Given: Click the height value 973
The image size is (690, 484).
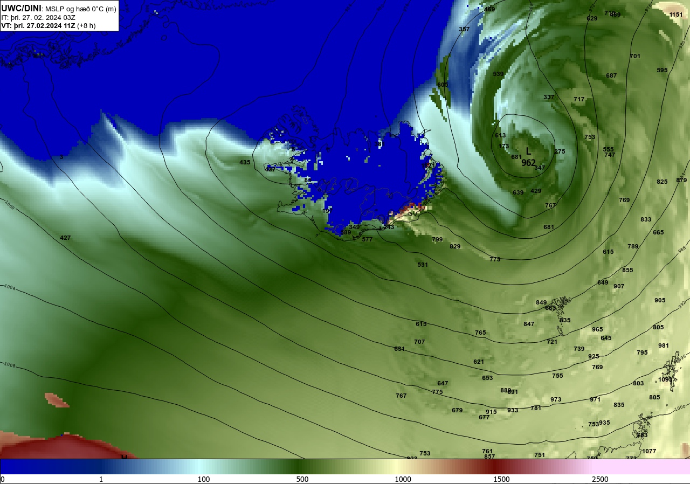Looking at the screenshot, I should pyautogui.click(x=556, y=399).
